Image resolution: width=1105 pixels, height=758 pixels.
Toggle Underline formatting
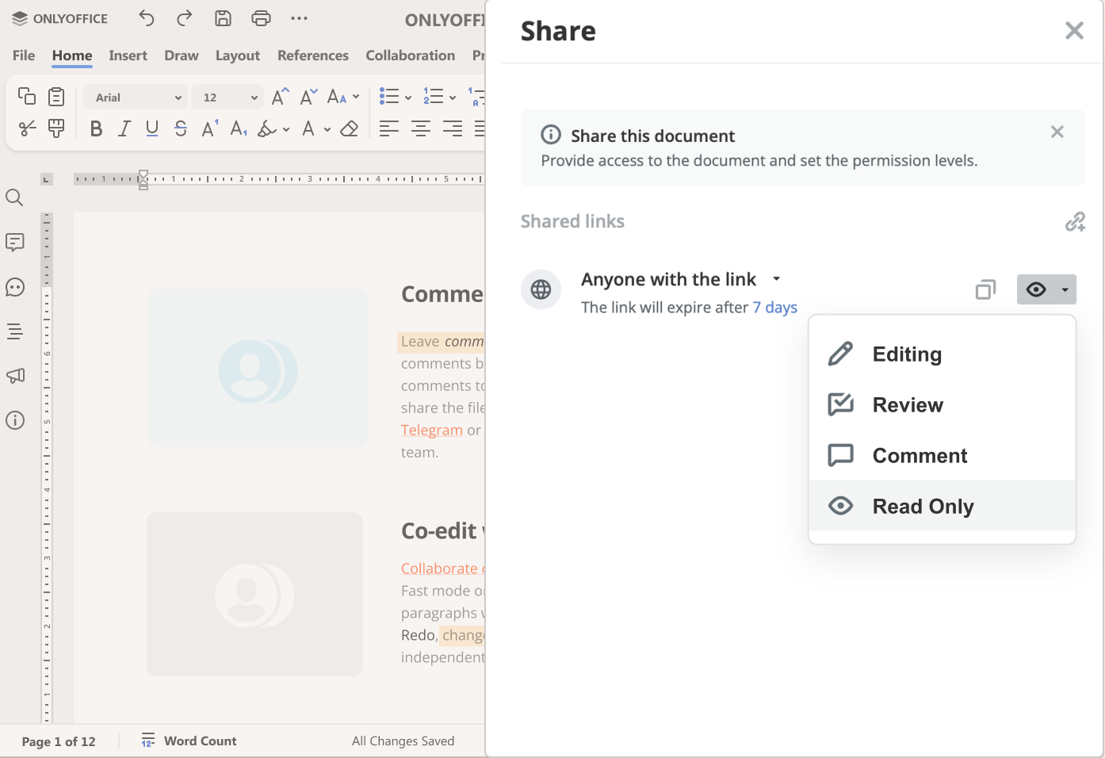click(152, 128)
